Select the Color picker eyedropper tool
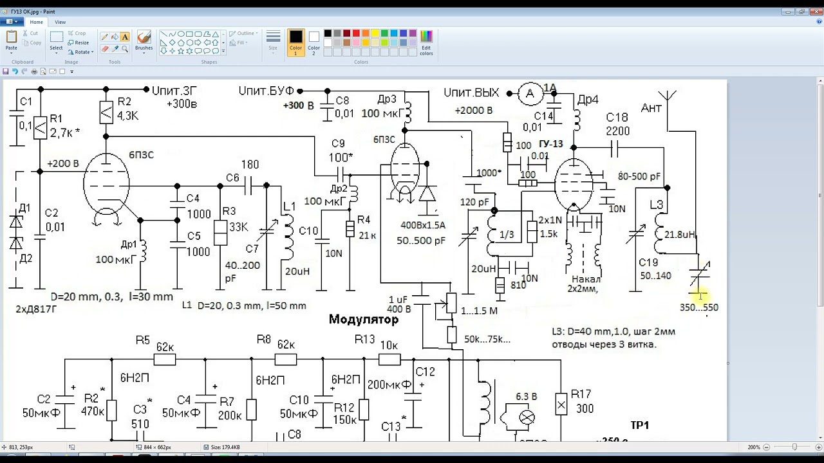This screenshot has height=463, width=824. point(115,49)
